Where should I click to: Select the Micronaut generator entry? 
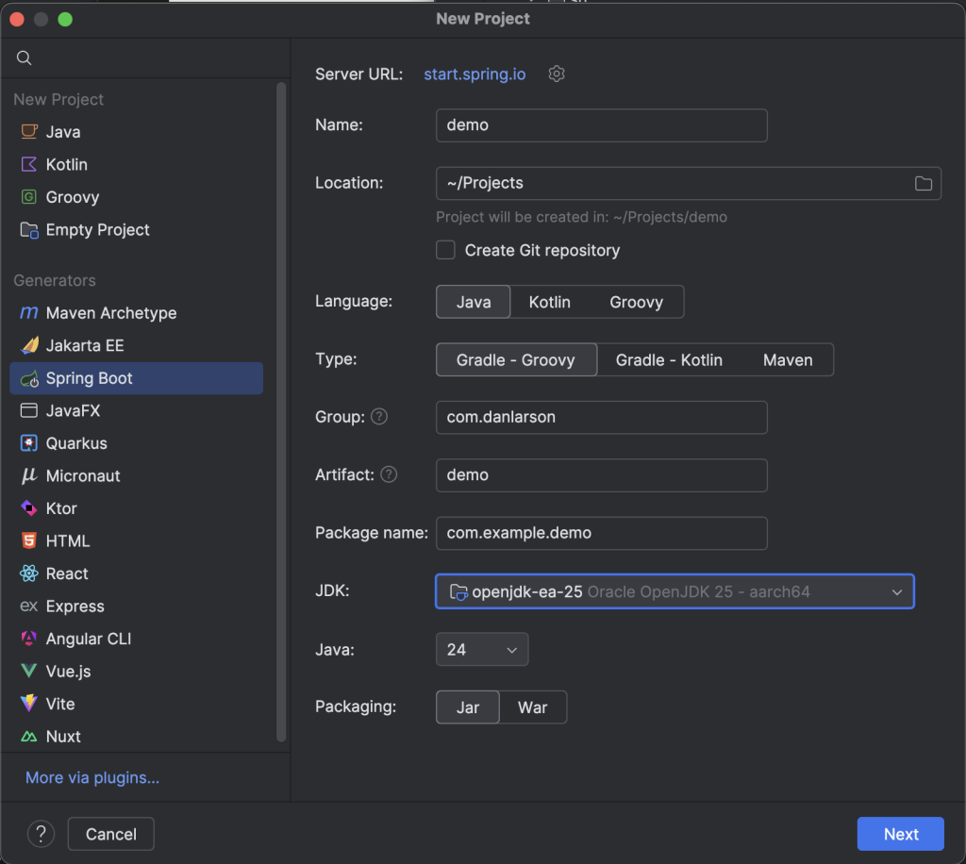[136, 475]
